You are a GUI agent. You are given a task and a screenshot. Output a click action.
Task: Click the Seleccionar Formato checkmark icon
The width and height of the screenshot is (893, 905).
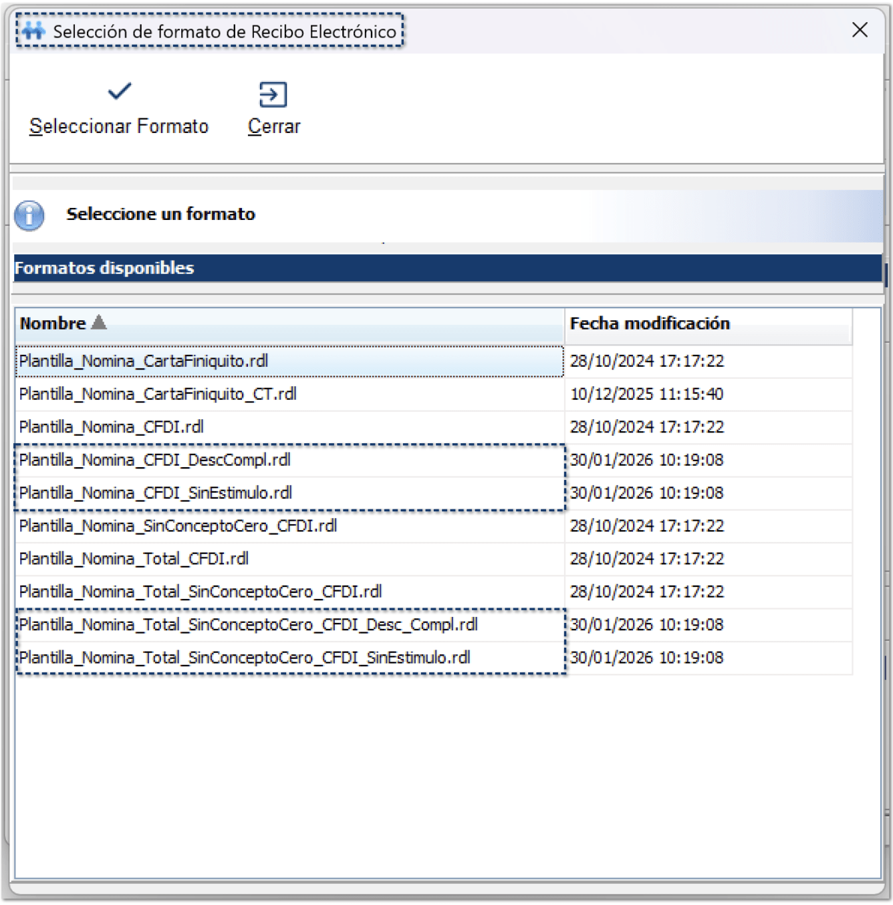(120, 92)
